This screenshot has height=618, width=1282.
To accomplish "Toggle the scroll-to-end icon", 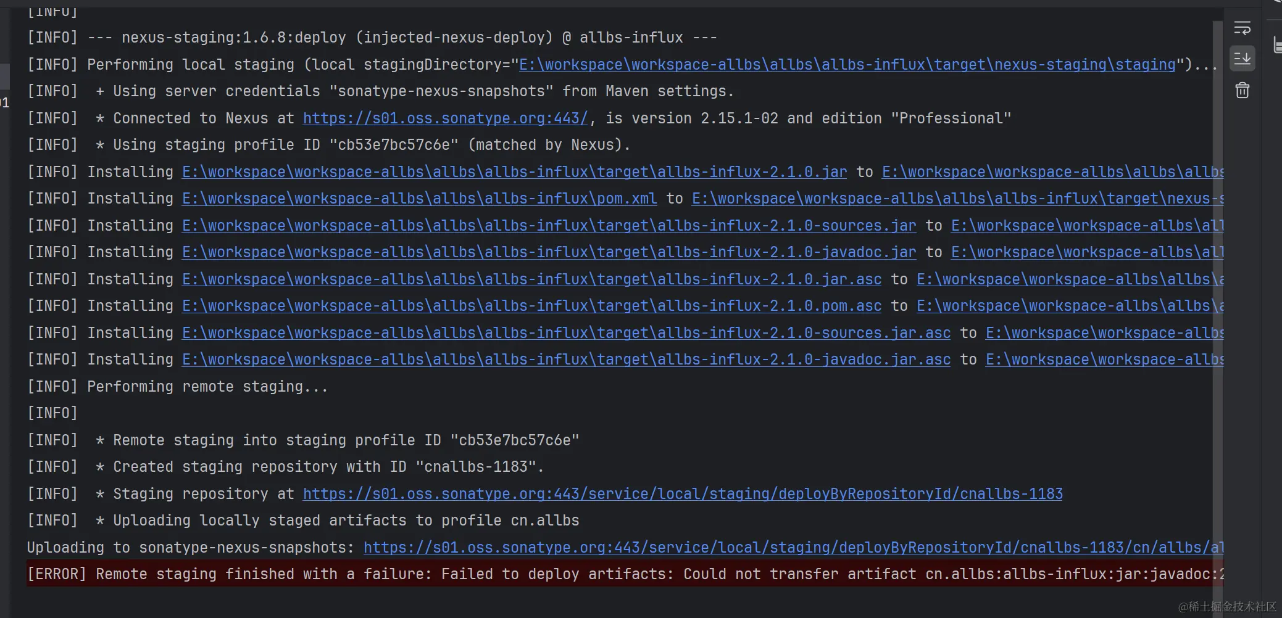I will pos(1242,59).
